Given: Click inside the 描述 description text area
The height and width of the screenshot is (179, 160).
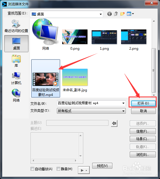Looking at the screenshot, I should [x=55, y=146].
